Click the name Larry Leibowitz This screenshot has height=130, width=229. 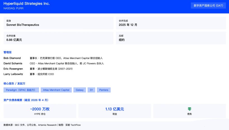click(x=13, y=74)
